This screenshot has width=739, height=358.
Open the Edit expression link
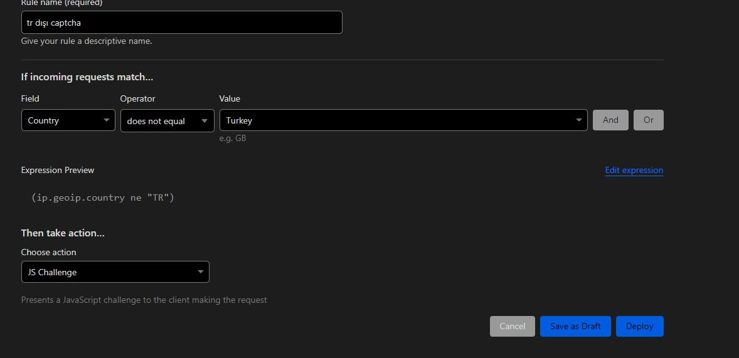(x=634, y=170)
